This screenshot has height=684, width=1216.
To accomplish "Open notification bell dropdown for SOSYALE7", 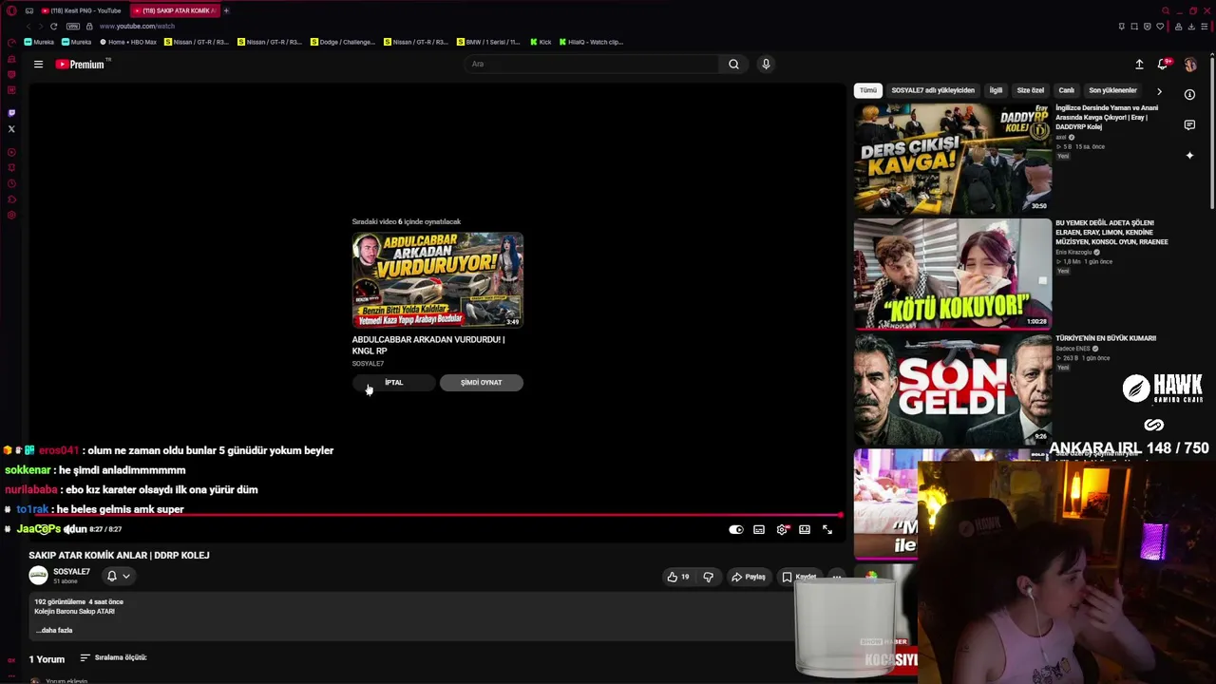I will [x=118, y=576].
